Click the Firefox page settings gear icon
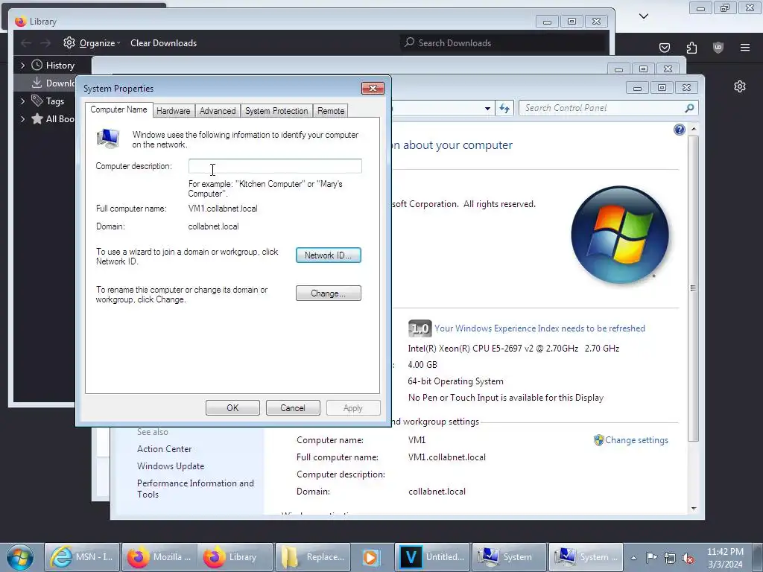 (740, 86)
